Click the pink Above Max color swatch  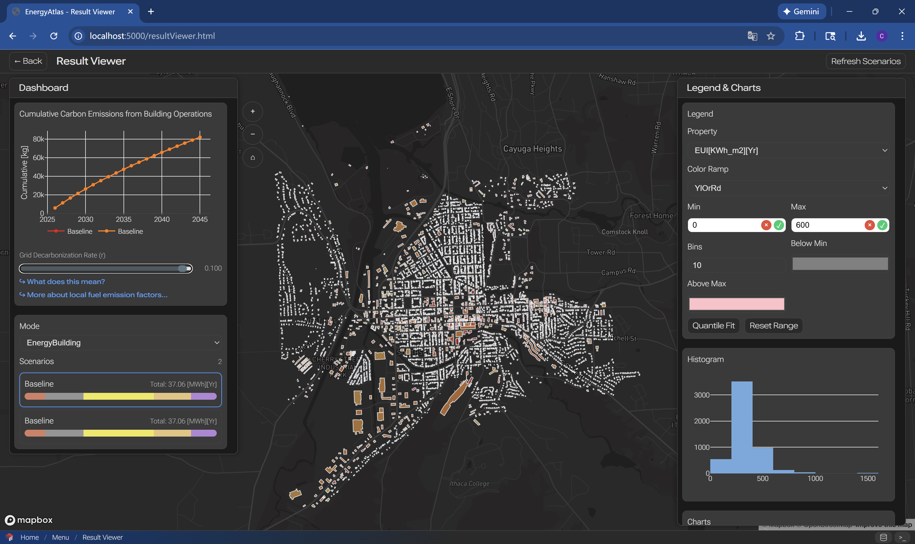[736, 304]
